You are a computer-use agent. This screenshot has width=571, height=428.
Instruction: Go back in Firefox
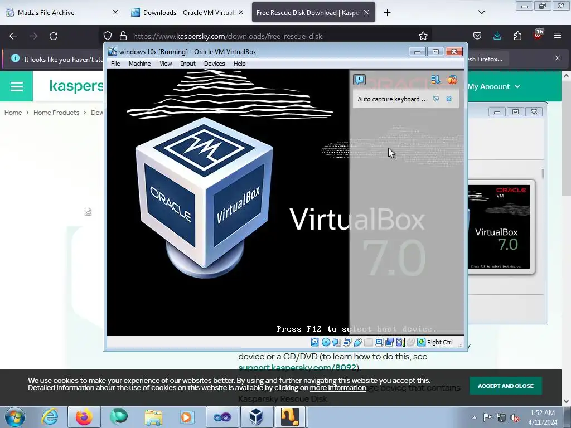pos(13,36)
